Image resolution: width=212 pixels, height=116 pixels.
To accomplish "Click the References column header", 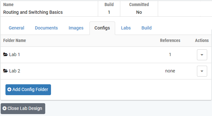I will click(x=170, y=40).
